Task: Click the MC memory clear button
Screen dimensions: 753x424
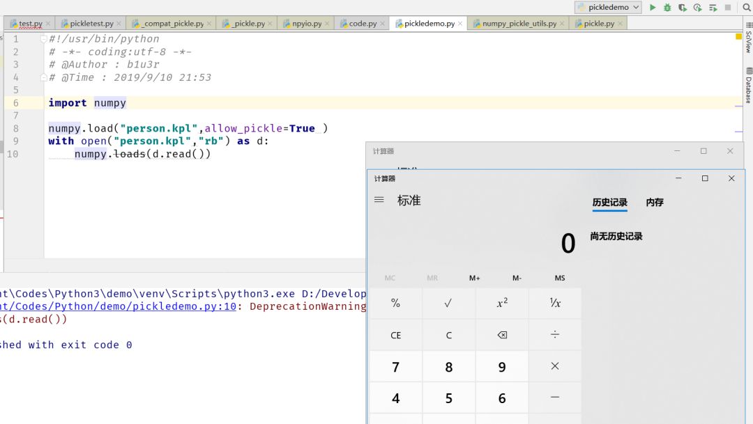Action: coord(390,278)
